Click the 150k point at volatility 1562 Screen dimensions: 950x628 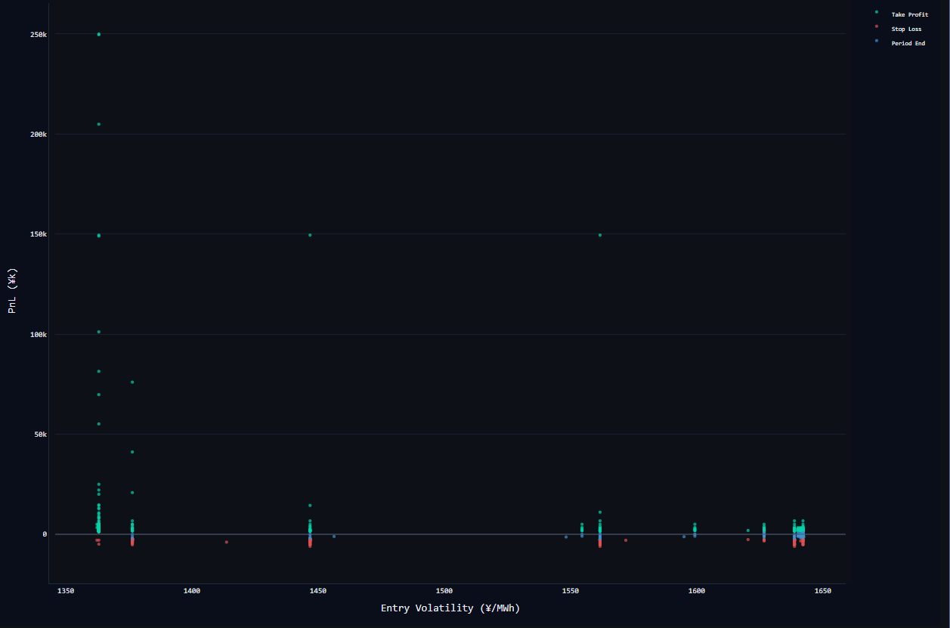click(600, 235)
